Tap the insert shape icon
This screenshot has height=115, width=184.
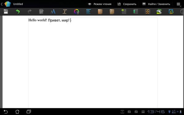coord(171,12)
